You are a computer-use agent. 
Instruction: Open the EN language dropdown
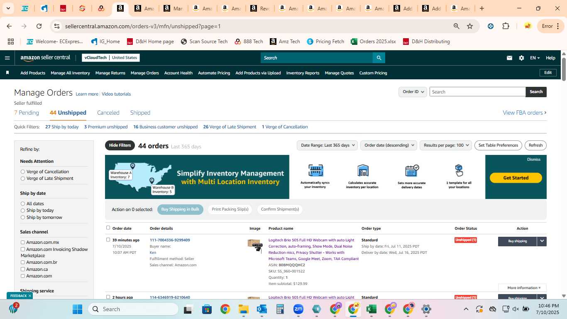(535, 58)
